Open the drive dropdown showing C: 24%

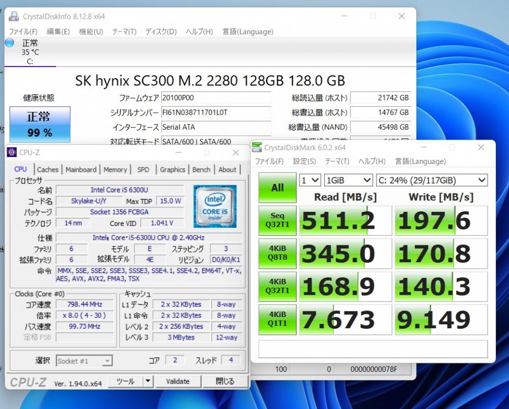(432, 180)
